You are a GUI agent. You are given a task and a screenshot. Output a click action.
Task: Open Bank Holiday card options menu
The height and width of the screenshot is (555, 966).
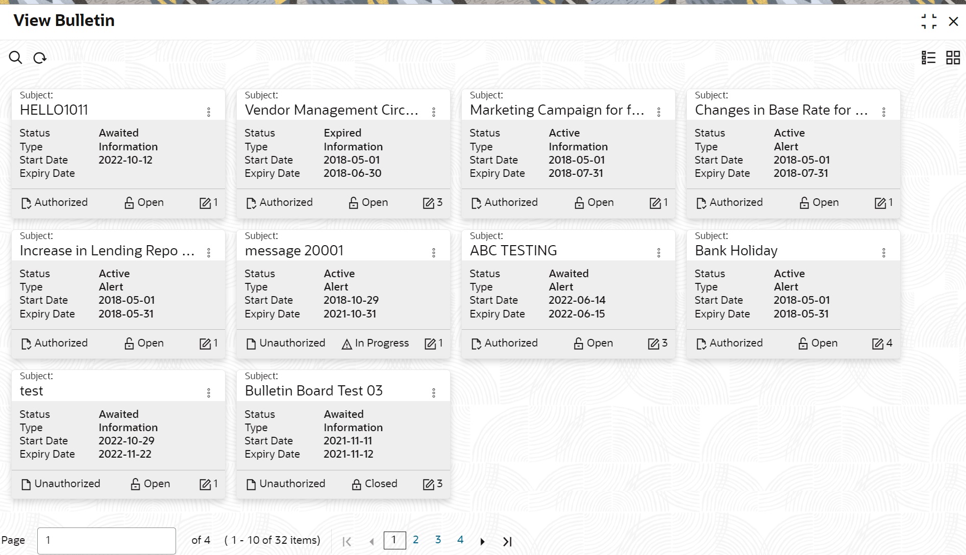[884, 253]
